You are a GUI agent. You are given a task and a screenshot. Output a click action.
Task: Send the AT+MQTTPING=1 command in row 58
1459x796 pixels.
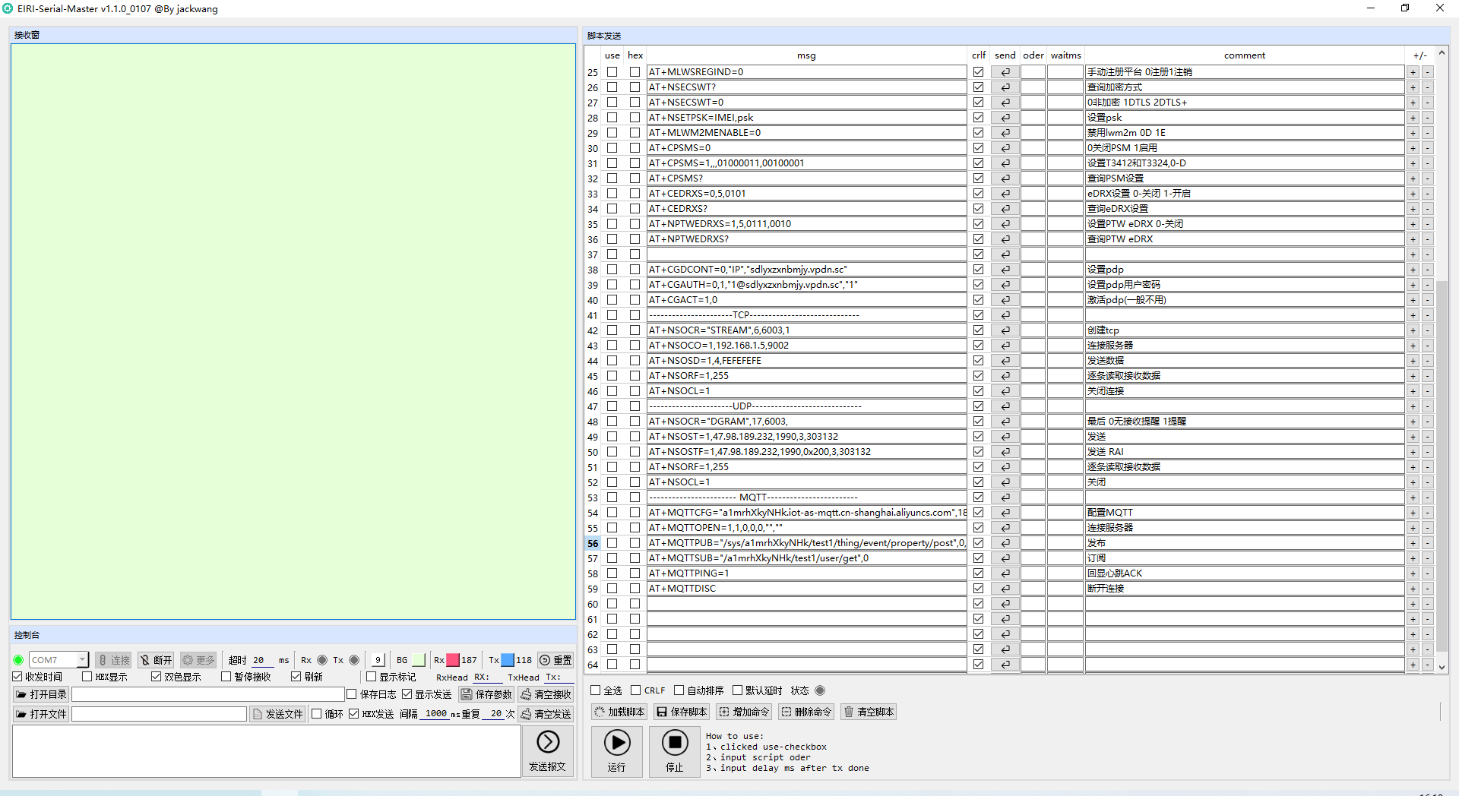coord(1005,573)
